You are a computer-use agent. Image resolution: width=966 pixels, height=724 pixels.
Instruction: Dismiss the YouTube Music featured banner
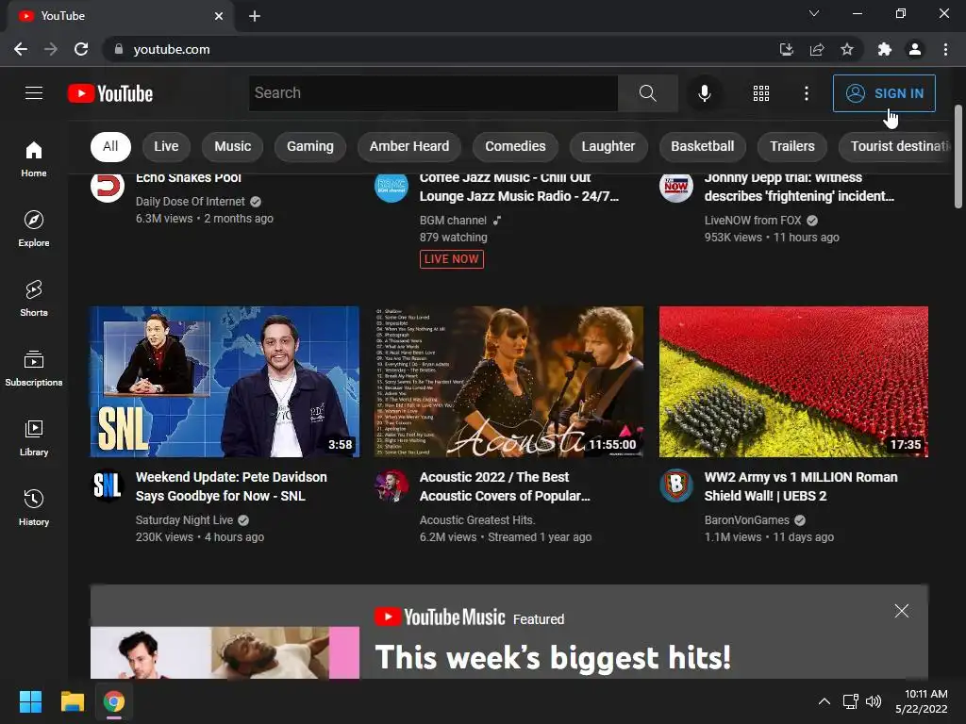point(901,611)
